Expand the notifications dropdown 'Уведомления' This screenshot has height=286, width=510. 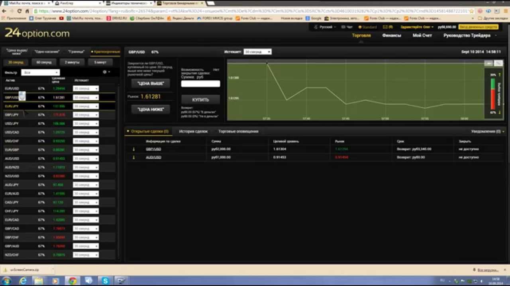pos(488,131)
